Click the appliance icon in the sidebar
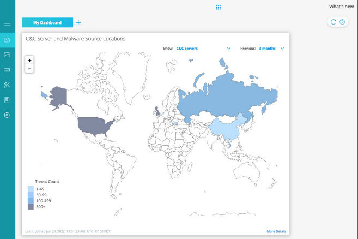358x239 pixels. (7, 70)
